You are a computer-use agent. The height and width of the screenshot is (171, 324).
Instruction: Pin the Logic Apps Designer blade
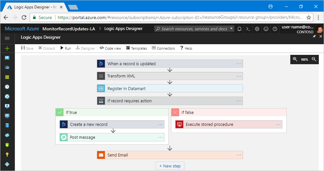[314, 36]
